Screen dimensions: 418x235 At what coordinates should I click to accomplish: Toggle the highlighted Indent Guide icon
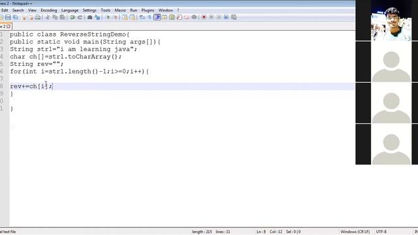[x=157, y=18]
